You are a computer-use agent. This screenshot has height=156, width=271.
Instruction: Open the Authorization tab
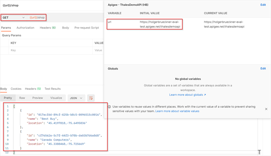point(25,27)
